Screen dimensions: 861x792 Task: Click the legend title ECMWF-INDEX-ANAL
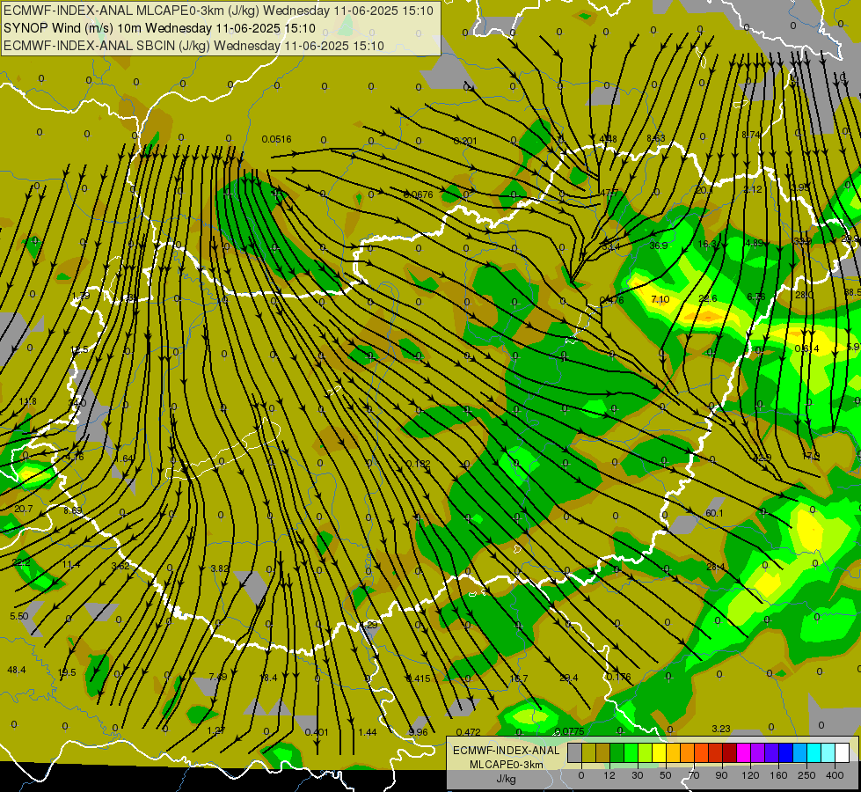pyautogui.click(x=506, y=751)
